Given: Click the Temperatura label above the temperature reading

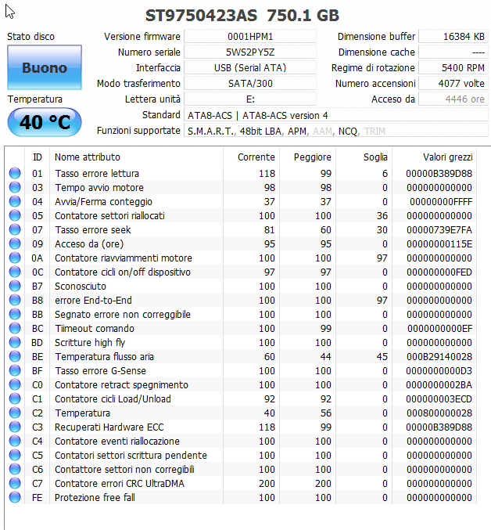Looking at the screenshot, I should coord(35,99).
